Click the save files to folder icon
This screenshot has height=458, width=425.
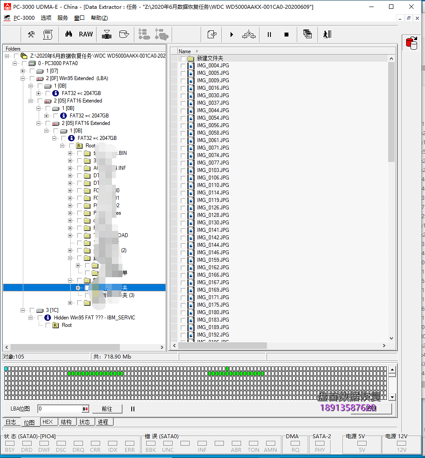[212, 34]
